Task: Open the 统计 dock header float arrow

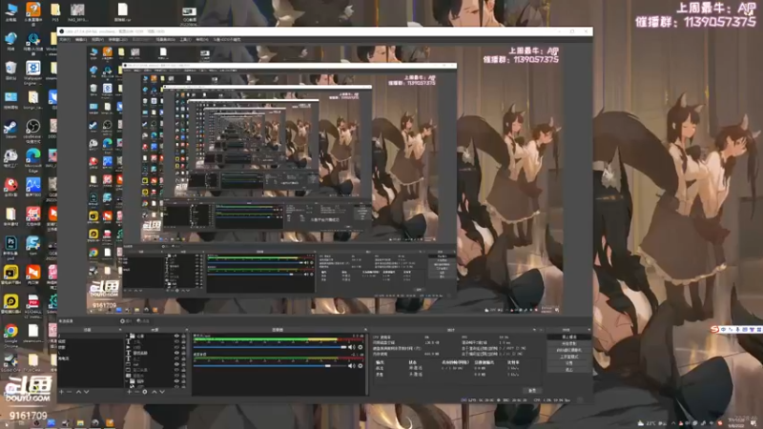Action: [534, 330]
